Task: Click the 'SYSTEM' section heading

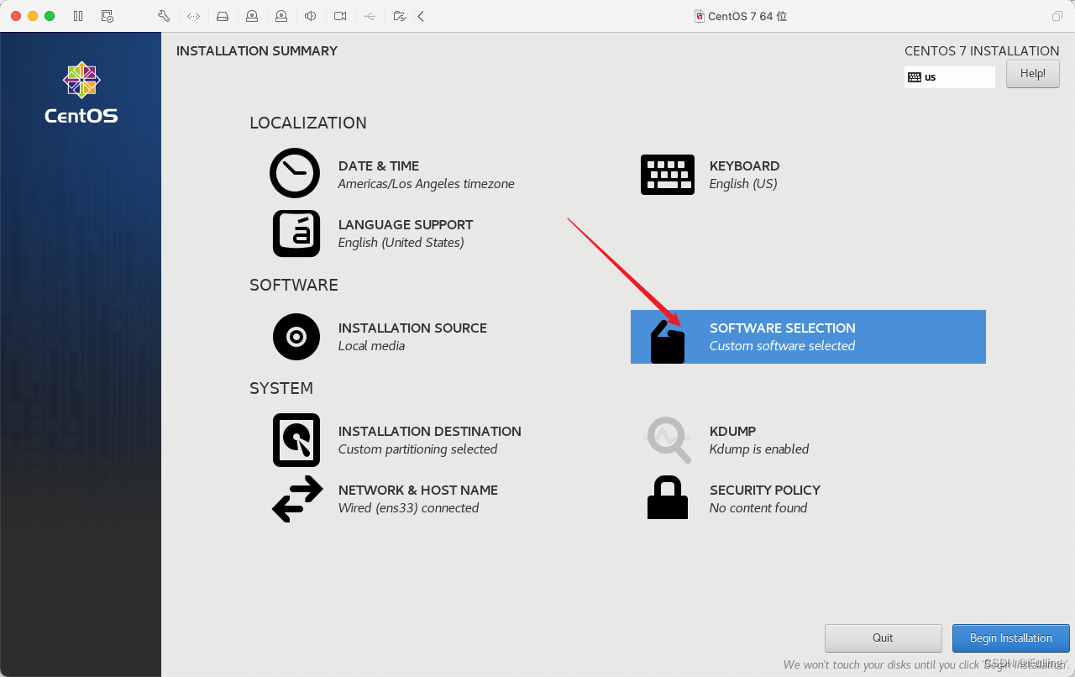Action: coord(281,389)
